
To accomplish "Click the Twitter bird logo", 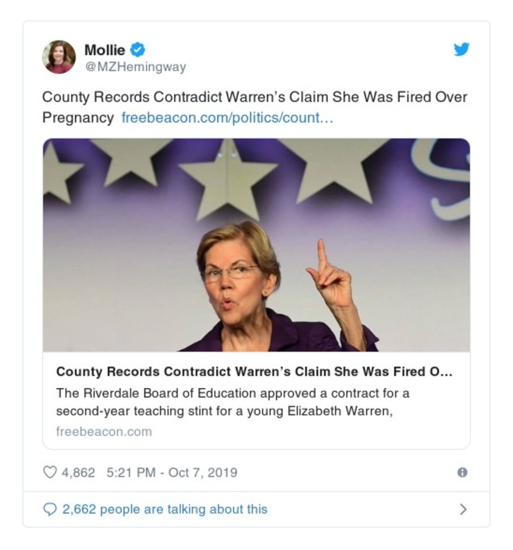I will (x=462, y=49).
